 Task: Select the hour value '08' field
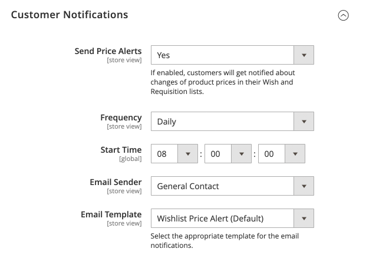164,154
